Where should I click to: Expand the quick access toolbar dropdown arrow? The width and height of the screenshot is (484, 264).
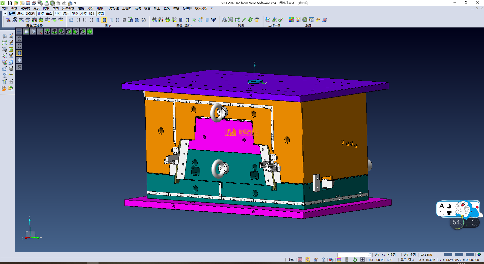click(x=75, y=3)
